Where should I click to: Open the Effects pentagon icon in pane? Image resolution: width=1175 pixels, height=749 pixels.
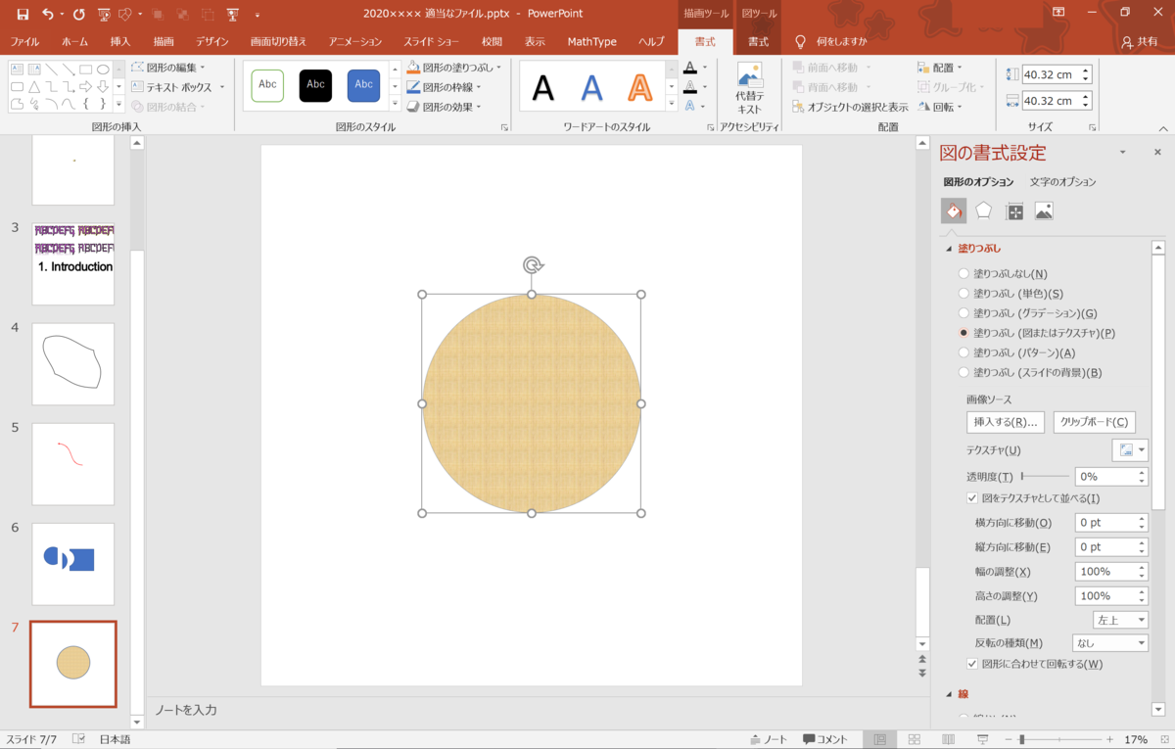tap(983, 211)
